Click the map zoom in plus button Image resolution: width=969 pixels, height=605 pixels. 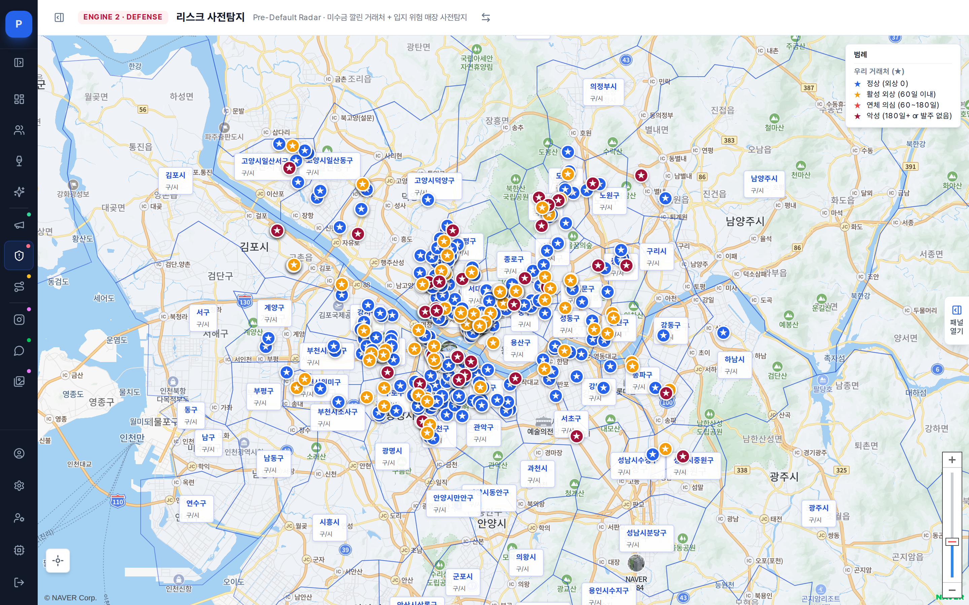pos(952,460)
